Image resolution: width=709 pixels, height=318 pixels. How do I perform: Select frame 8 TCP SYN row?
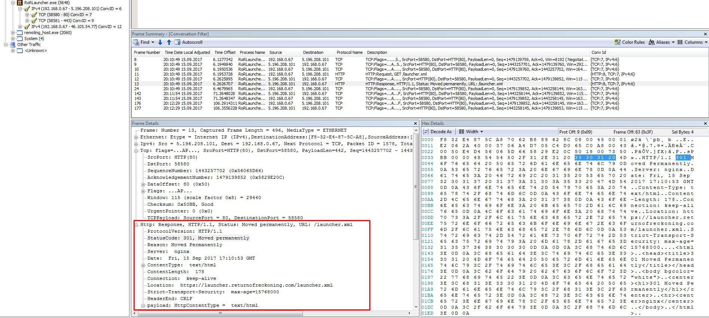(420, 59)
